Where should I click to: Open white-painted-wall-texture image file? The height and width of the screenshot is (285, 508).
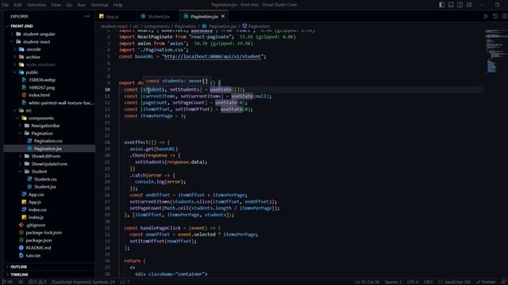point(61,103)
